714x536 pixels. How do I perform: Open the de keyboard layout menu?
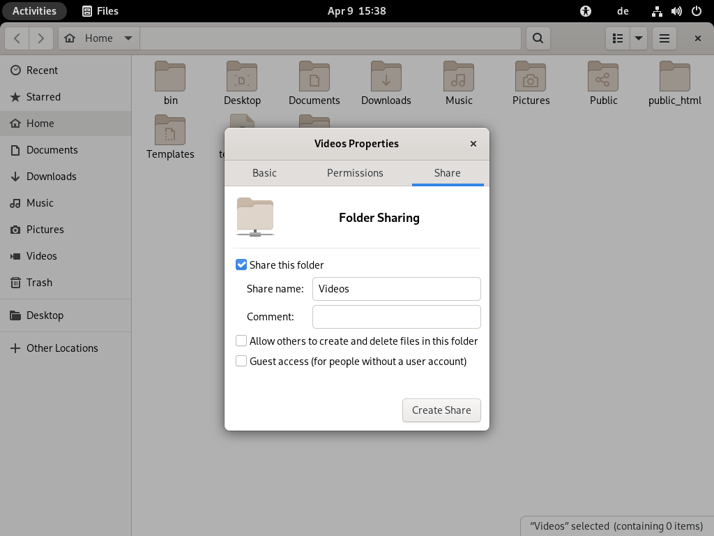(x=623, y=11)
